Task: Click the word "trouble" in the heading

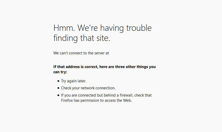Action: (x=139, y=28)
